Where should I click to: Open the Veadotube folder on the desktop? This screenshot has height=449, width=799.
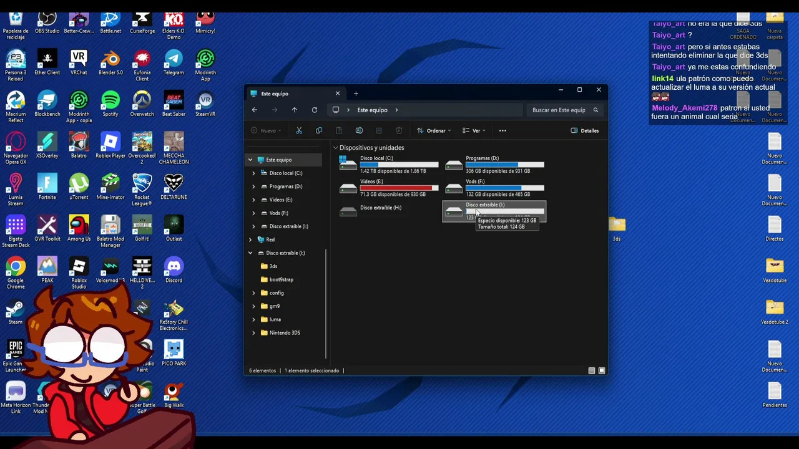775,270
